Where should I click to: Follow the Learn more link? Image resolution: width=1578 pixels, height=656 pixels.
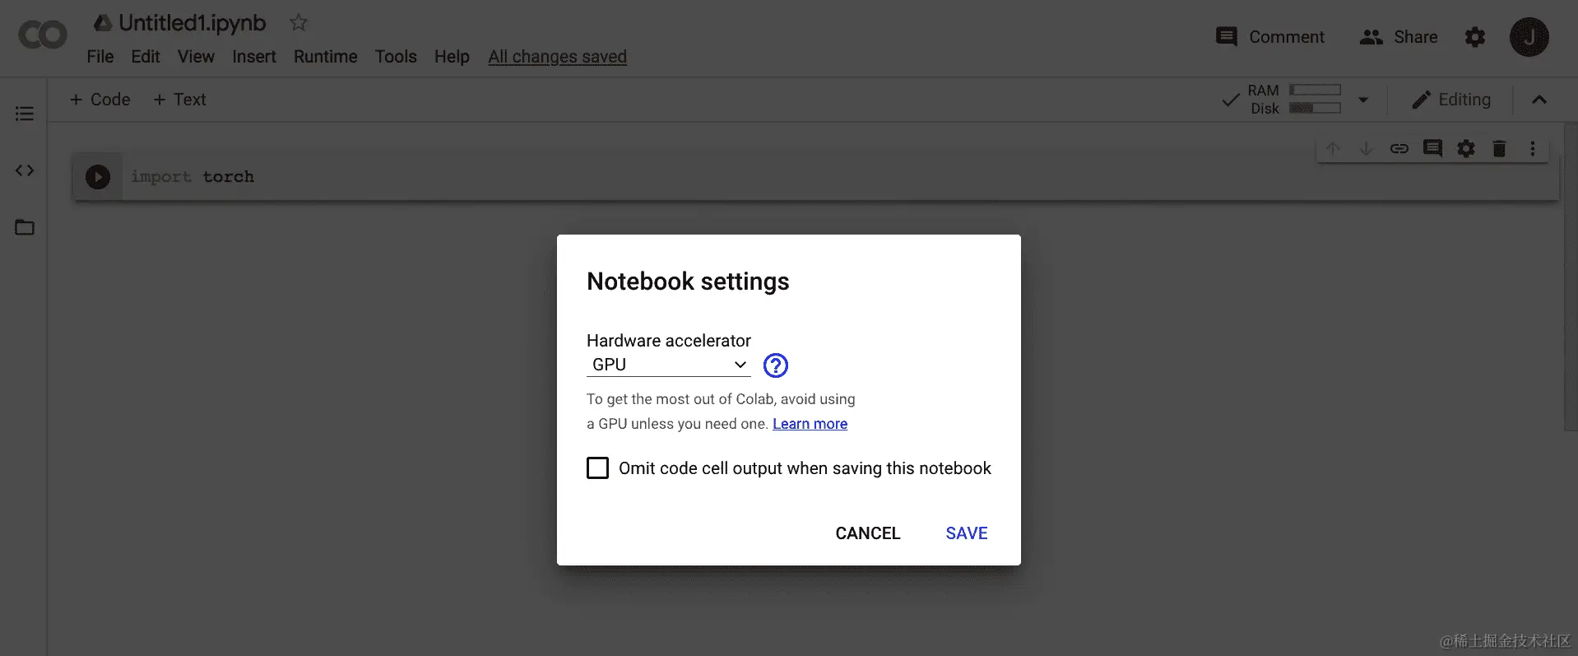coord(810,424)
